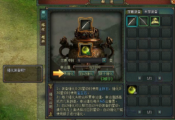Screen dimensions: 175x120
Task: Go to next page of equipment grid
Action: pos(159,78)
